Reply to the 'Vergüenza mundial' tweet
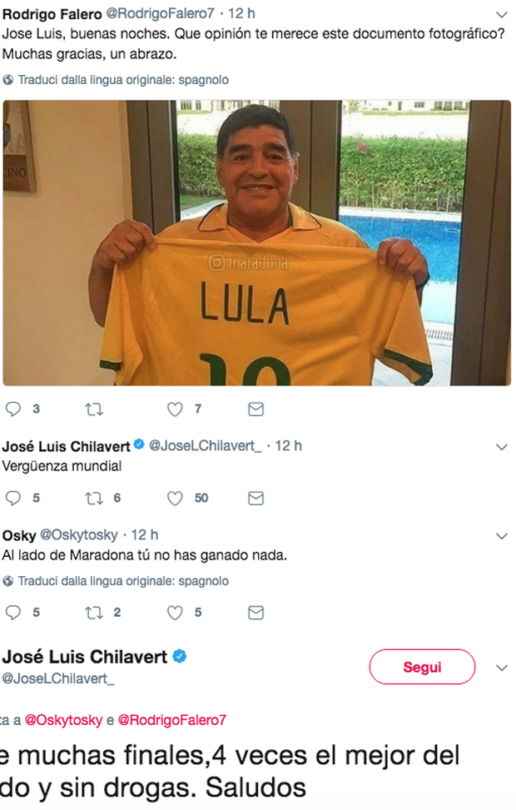Image resolution: width=516 pixels, height=810 pixels. coord(13,498)
